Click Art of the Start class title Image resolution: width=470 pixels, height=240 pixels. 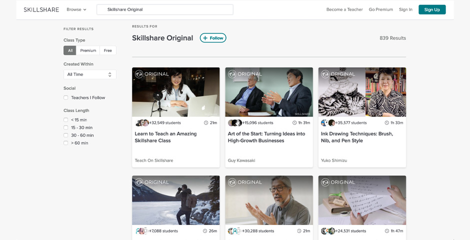point(266,137)
